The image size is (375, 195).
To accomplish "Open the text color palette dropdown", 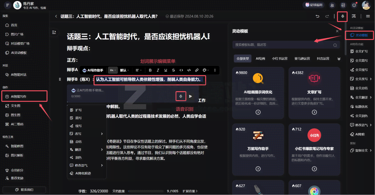I will [x=206, y=70].
